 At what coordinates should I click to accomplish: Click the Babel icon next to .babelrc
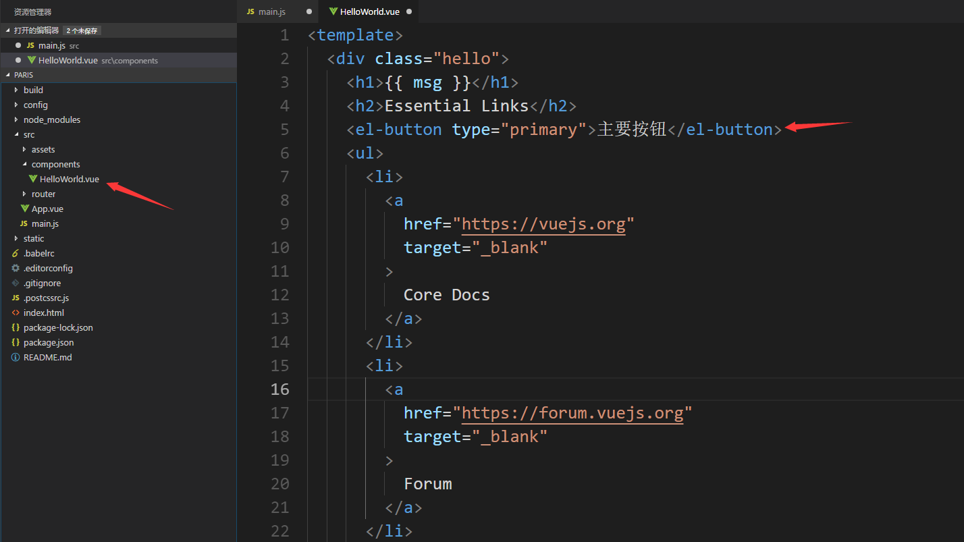tap(16, 253)
